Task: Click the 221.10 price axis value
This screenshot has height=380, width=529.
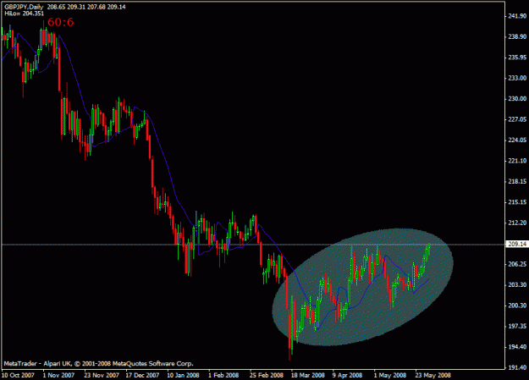Action: pyautogui.click(x=517, y=161)
